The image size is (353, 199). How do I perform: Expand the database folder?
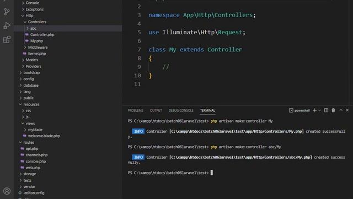pos(21,85)
